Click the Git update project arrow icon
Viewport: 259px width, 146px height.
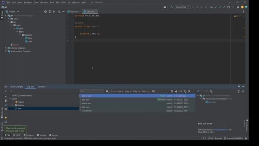click(216, 7)
